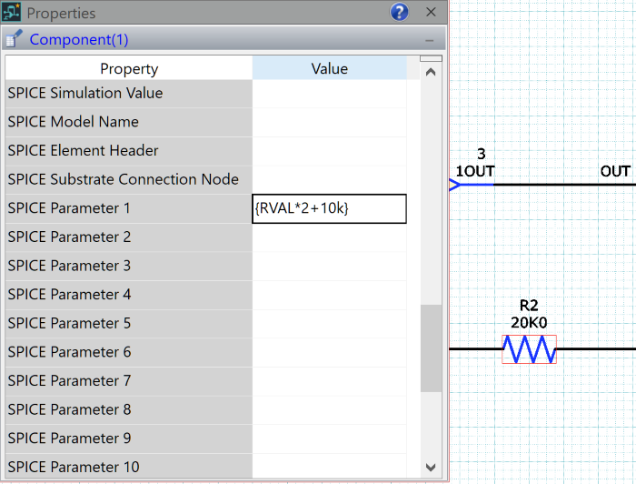Click the Value column header

329,68
